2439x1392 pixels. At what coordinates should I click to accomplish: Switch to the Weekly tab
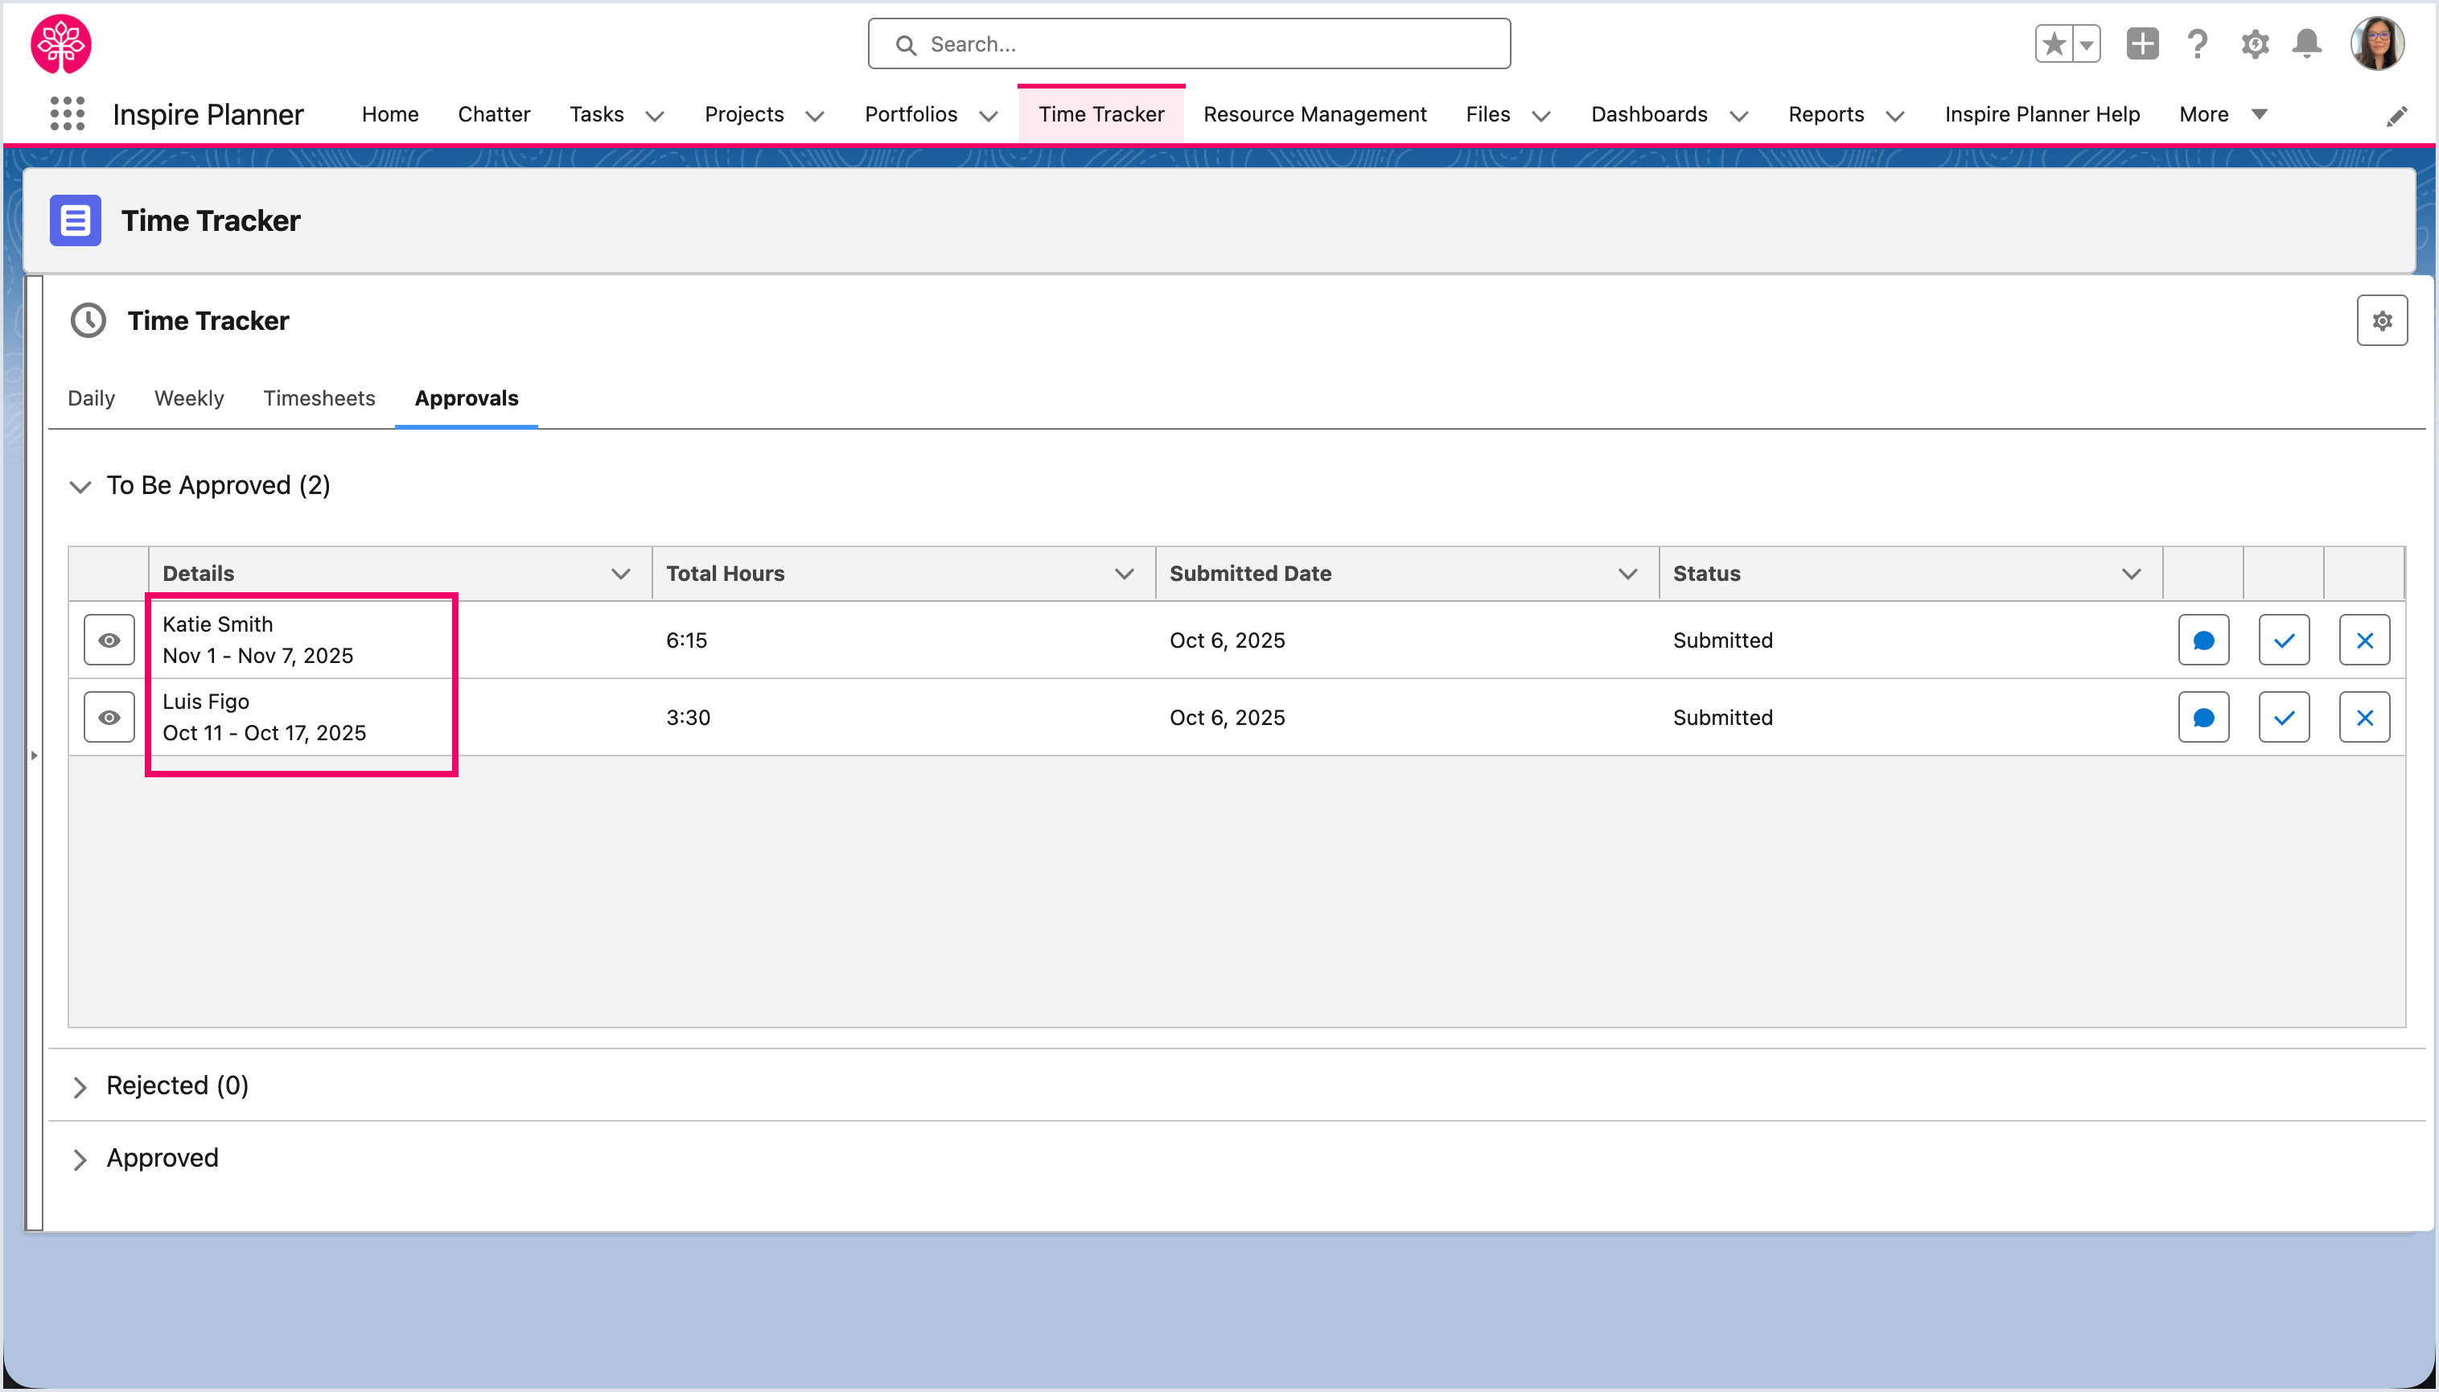coord(188,397)
